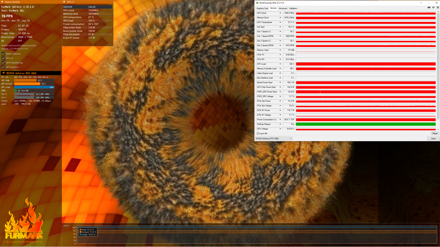
Task: Open the Memory Used sensor dropdown
Action: click(x=280, y=50)
